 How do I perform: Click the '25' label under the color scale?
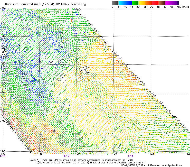[145, 7]
